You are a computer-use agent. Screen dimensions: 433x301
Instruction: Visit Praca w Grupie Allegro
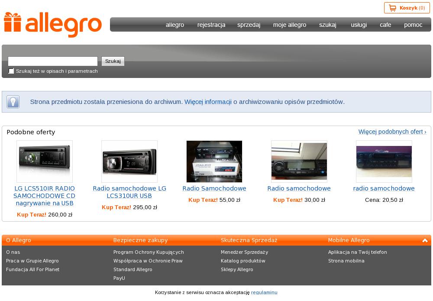pos(32,261)
